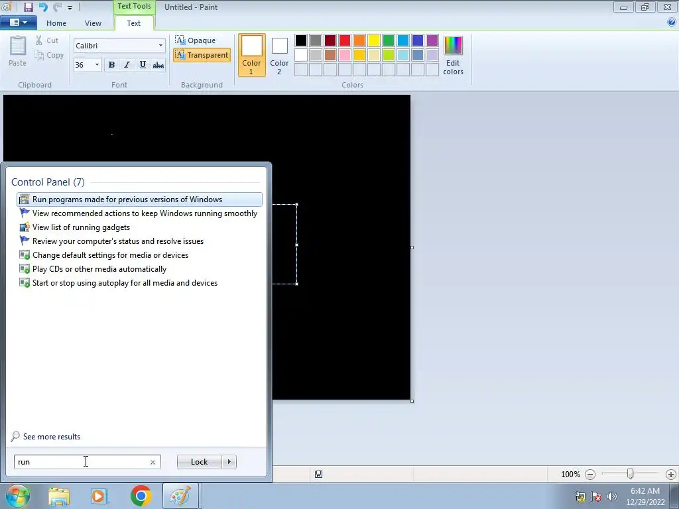Screen dimensions: 679x509
Task: Click the zoom slider handle
Action: (x=631, y=475)
